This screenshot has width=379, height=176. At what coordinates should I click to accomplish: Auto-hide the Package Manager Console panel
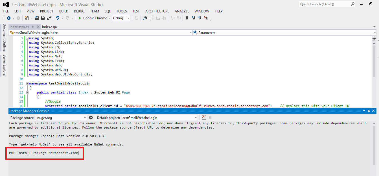369,111
